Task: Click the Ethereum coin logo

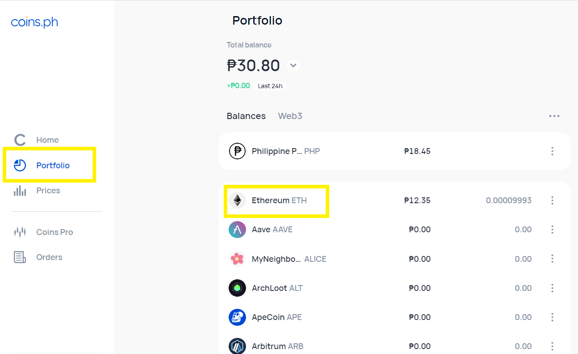Action: click(x=237, y=200)
